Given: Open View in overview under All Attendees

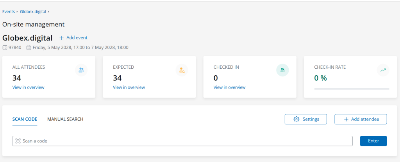Looking at the screenshot, I should [28, 87].
